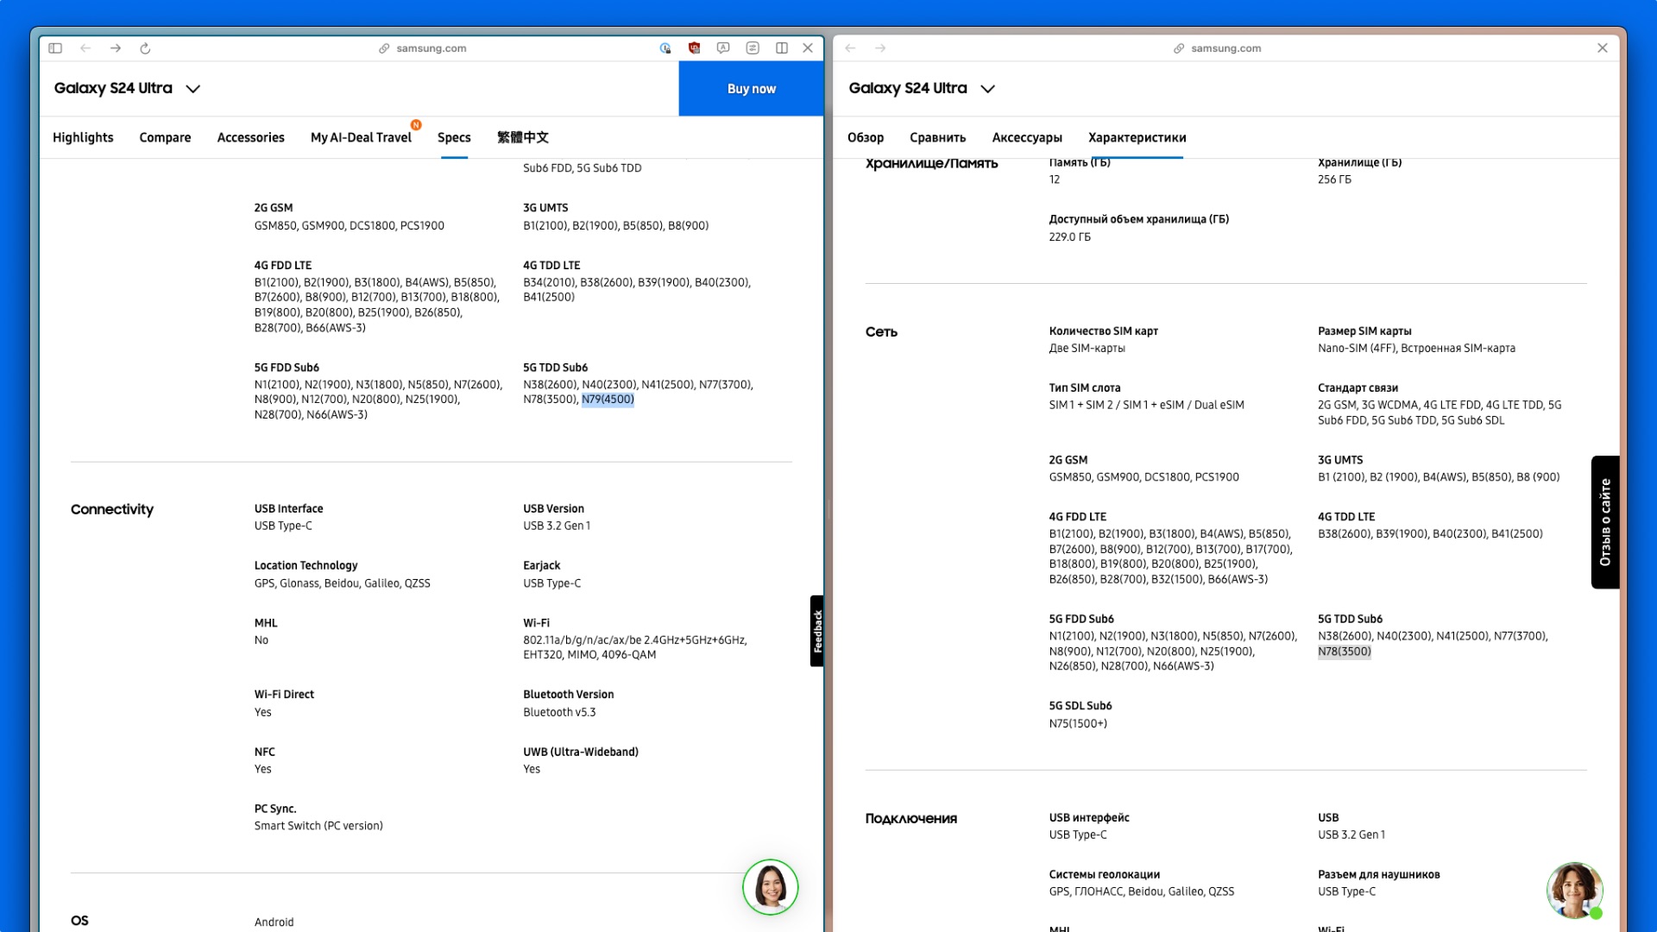
Task: Open the Accessories tab
Action: click(x=250, y=137)
